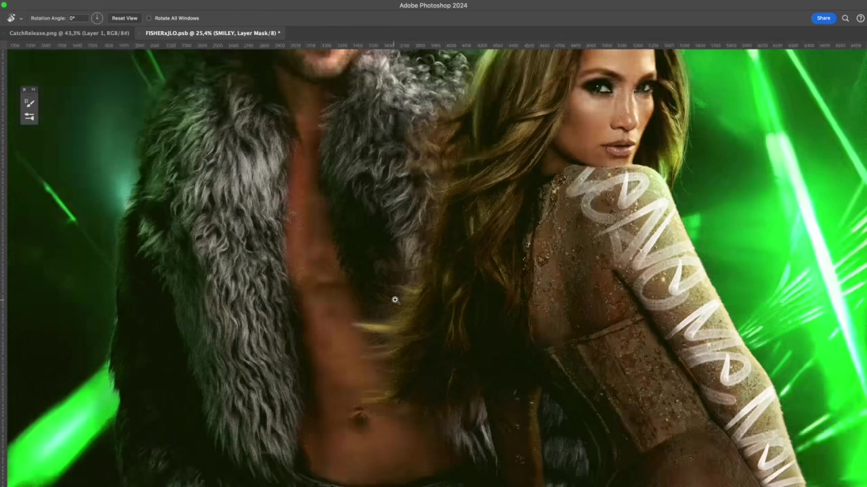
Task: Expand the collapsed brush panel dock
Action: click(x=33, y=89)
